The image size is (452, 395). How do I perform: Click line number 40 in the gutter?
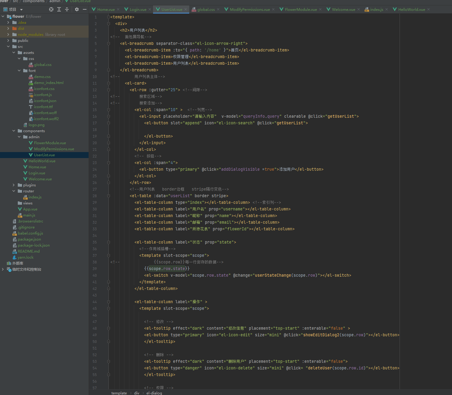(x=95, y=275)
